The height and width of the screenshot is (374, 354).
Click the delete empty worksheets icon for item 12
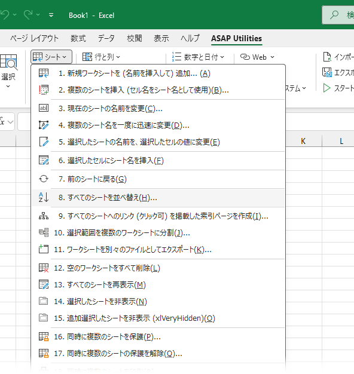pos(44,268)
